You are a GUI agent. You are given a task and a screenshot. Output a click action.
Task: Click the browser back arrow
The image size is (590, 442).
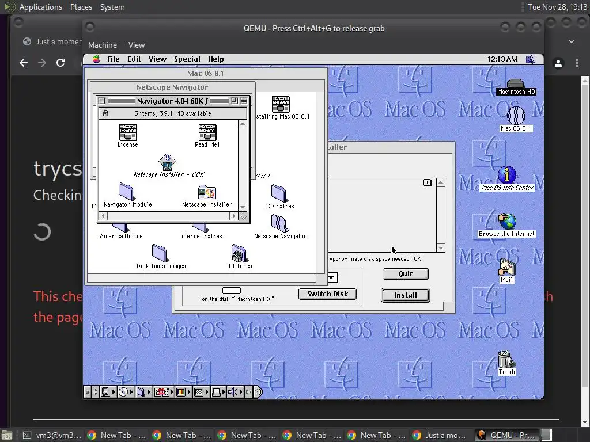tap(23, 63)
